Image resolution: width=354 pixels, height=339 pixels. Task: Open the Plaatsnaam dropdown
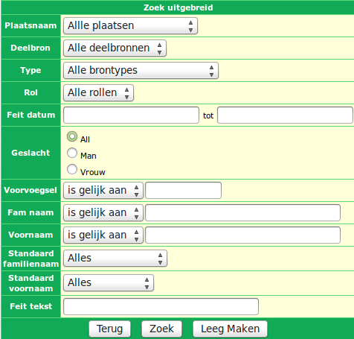(130, 25)
